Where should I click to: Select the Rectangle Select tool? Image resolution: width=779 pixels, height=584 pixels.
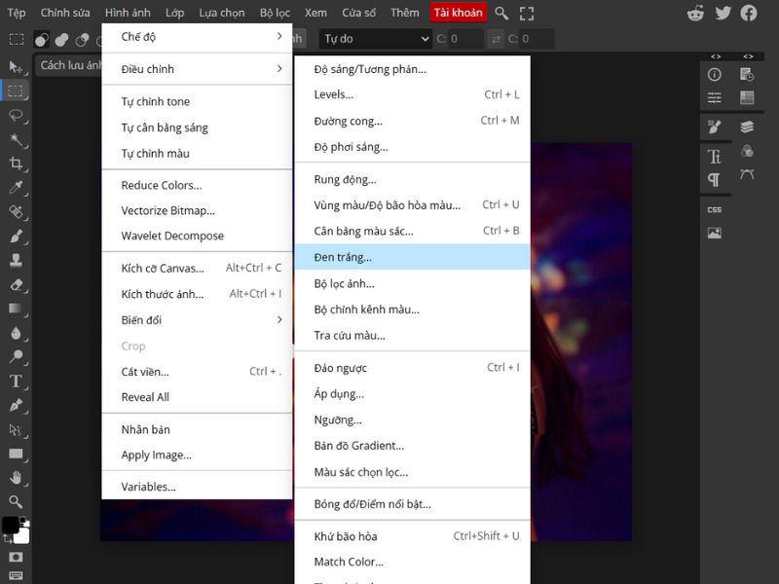coord(16,91)
